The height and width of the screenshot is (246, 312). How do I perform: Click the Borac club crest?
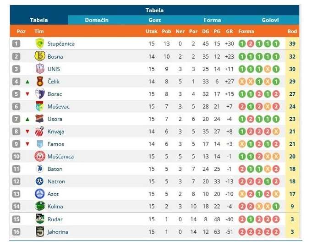pyautogui.click(x=40, y=94)
